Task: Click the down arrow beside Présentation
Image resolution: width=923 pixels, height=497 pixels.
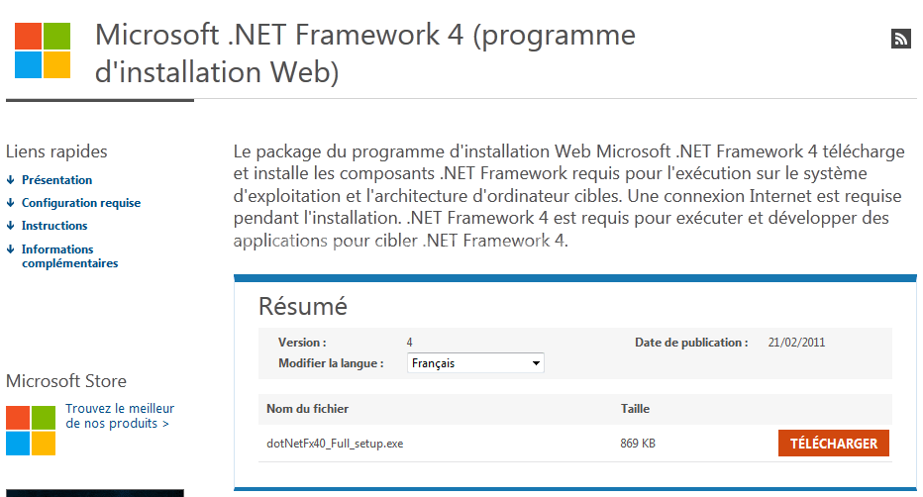Action: coord(11,179)
